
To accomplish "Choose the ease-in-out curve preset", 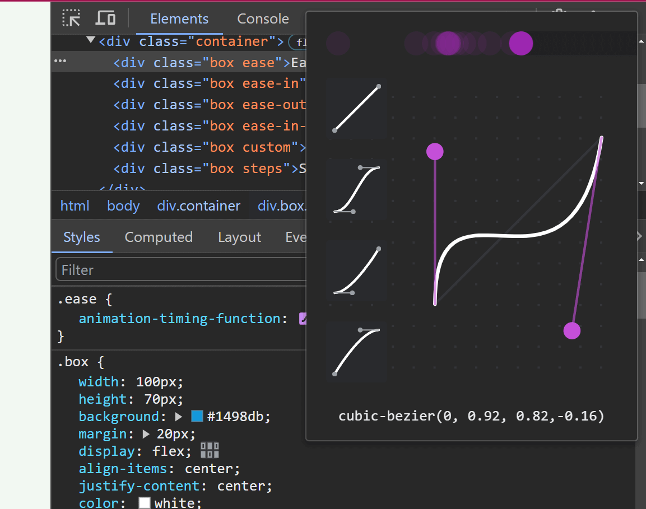I will point(356,188).
